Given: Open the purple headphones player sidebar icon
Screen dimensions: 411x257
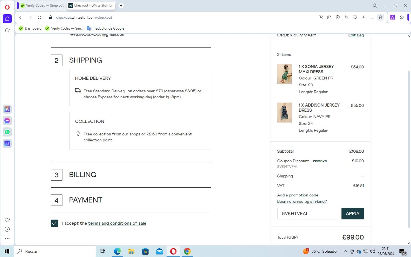Looking at the screenshot, I should pyautogui.click(x=7, y=144).
